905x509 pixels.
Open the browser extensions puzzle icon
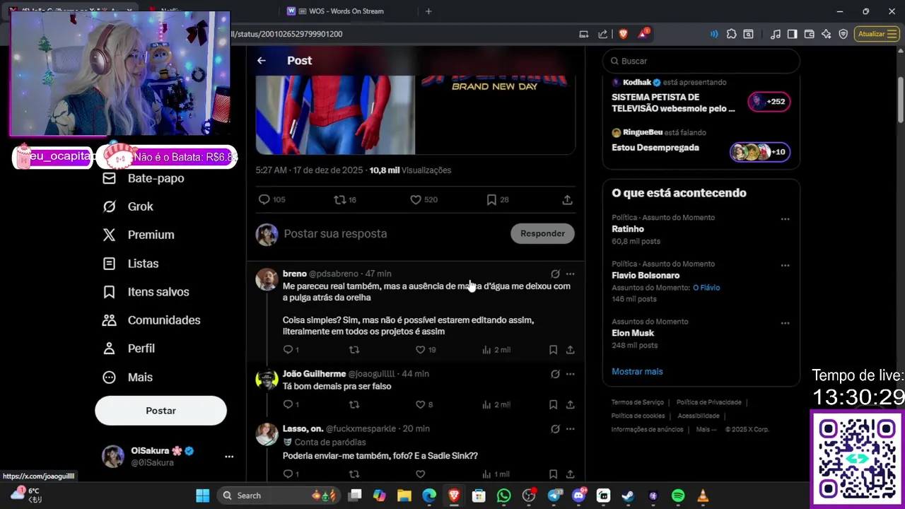click(731, 34)
